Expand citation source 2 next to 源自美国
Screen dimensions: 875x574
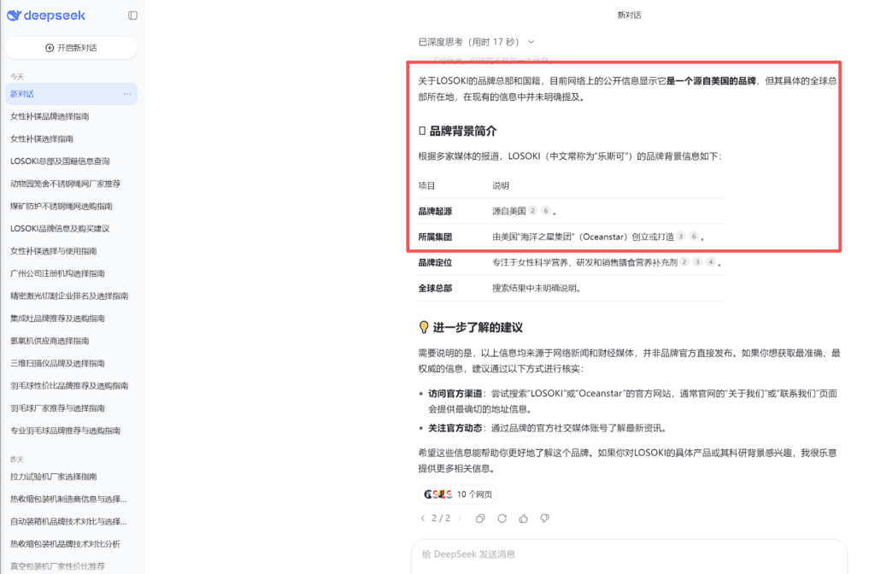[531, 211]
